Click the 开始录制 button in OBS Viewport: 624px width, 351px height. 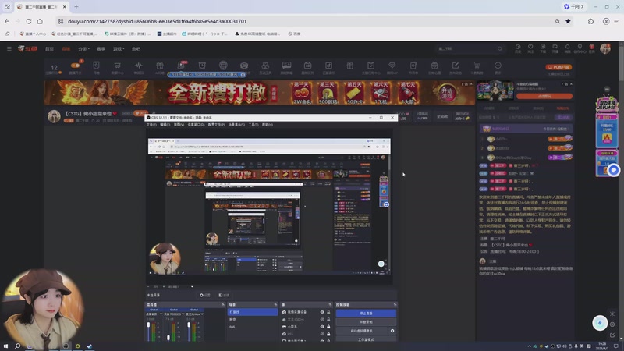tap(366, 322)
